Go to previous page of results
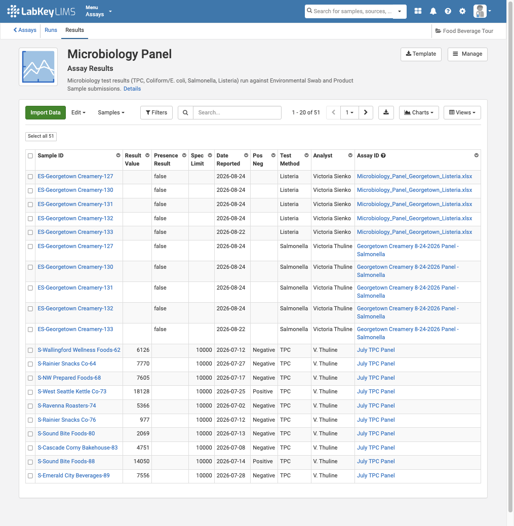Viewport: 514px width, 526px height. (x=334, y=113)
